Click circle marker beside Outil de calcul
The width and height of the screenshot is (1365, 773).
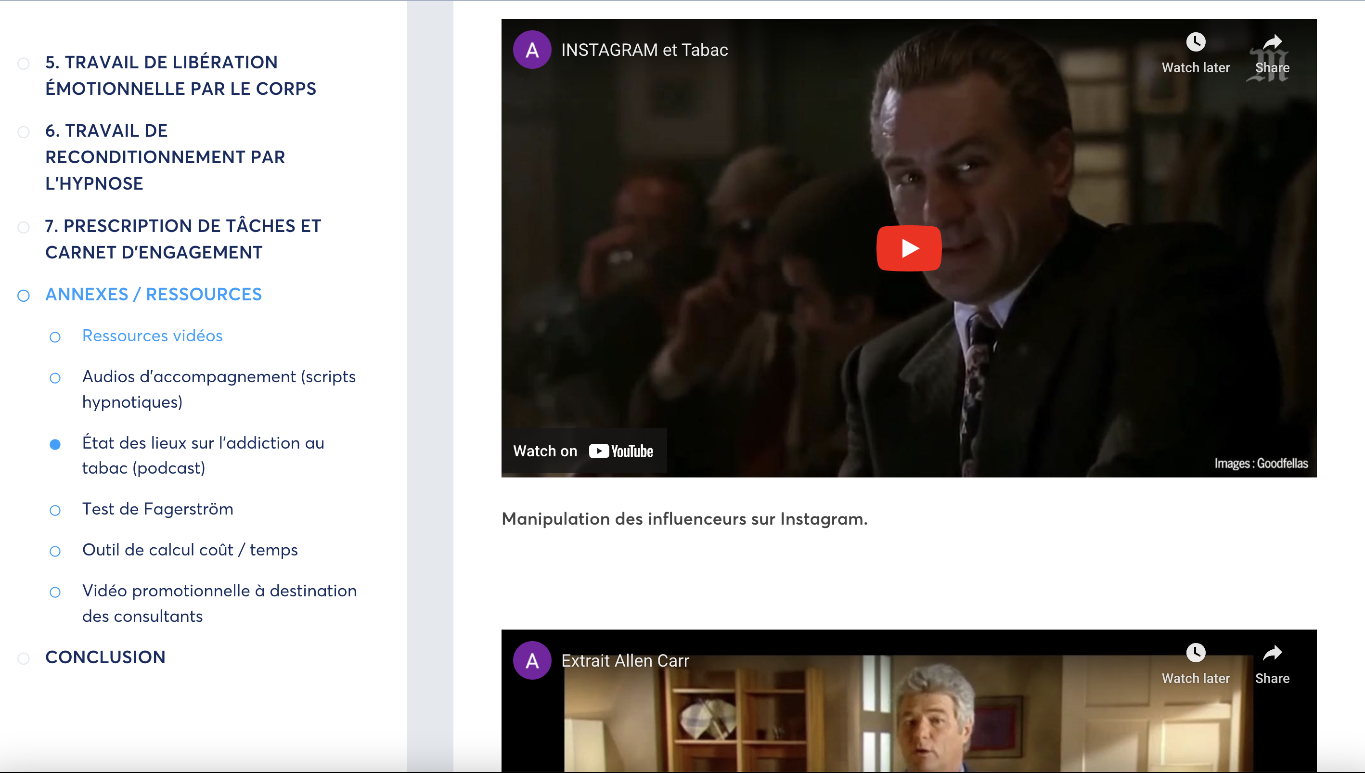point(55,551)
